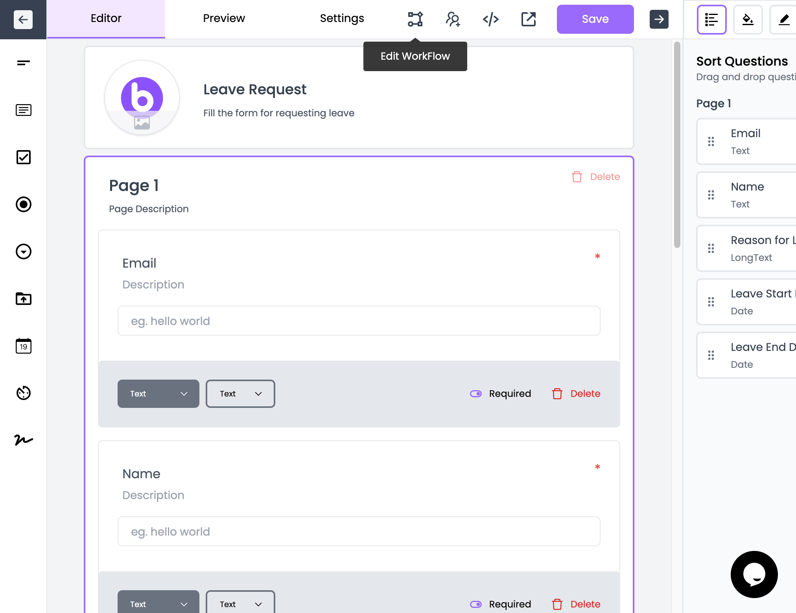The width and height of the screenshot is (796, 613).
Task: Enable the workflow connections toolbar icon
Action: pos(415,18)
